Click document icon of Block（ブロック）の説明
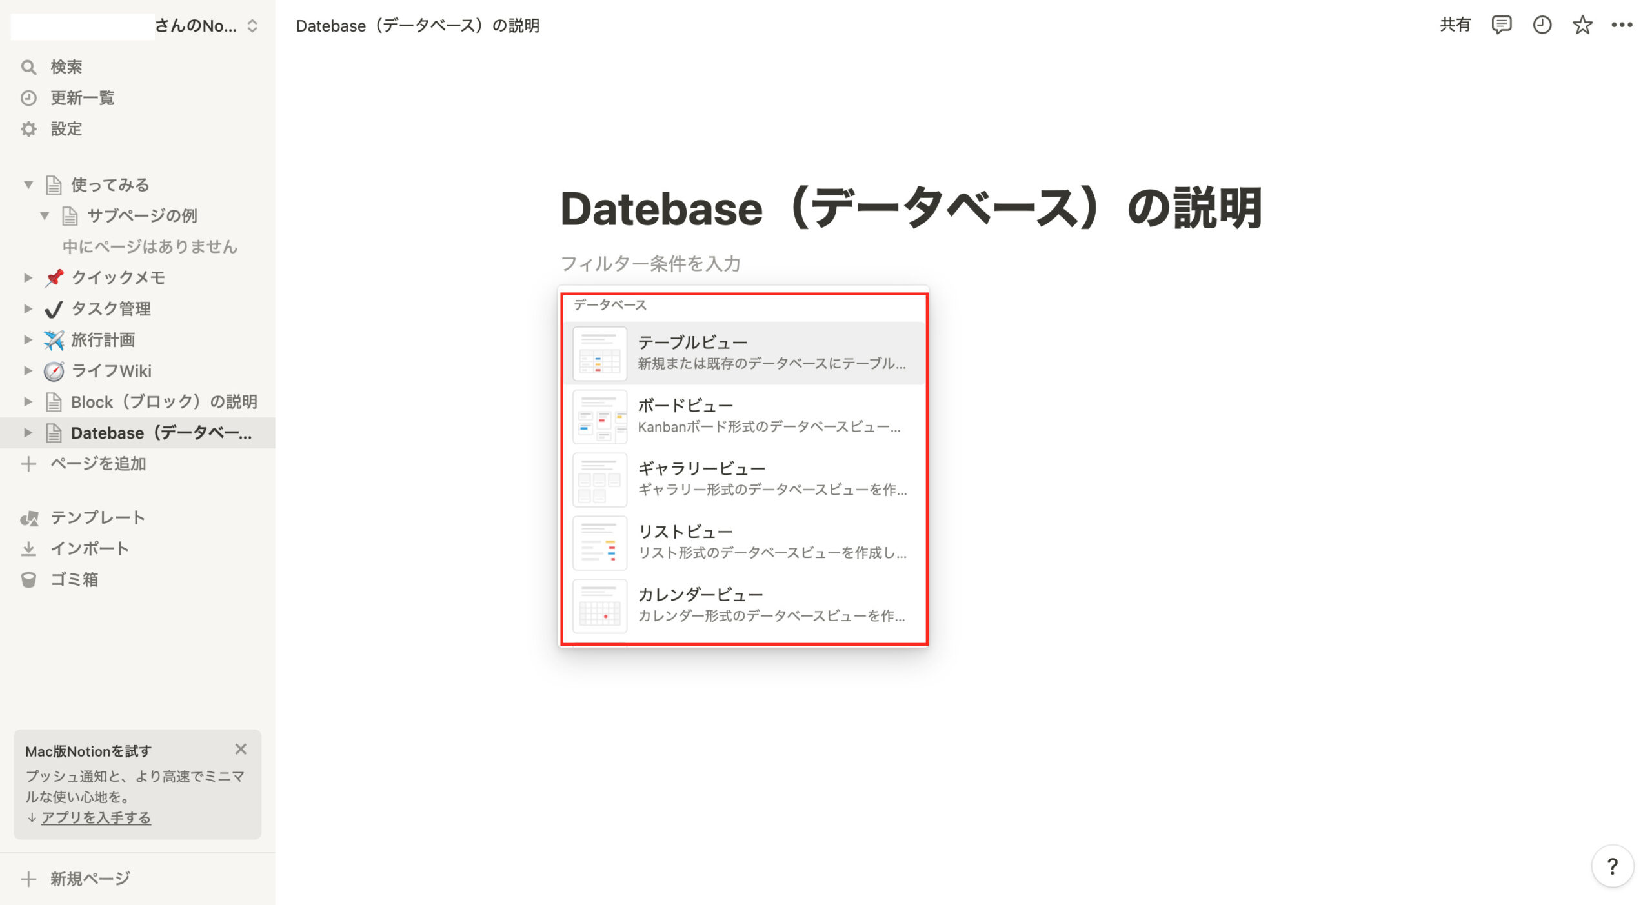1652x905 pixels. coord(54,402)
